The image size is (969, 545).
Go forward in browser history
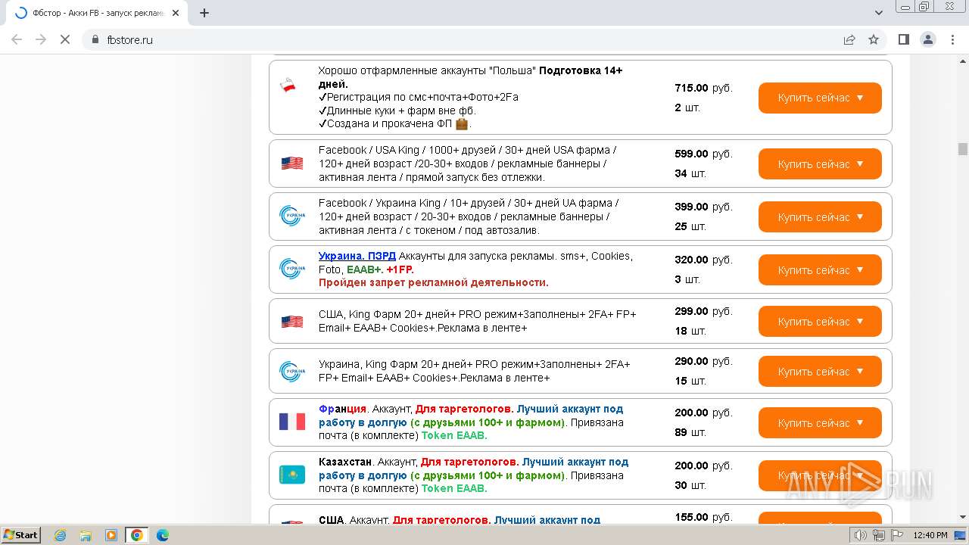click(x=41, y=39)
